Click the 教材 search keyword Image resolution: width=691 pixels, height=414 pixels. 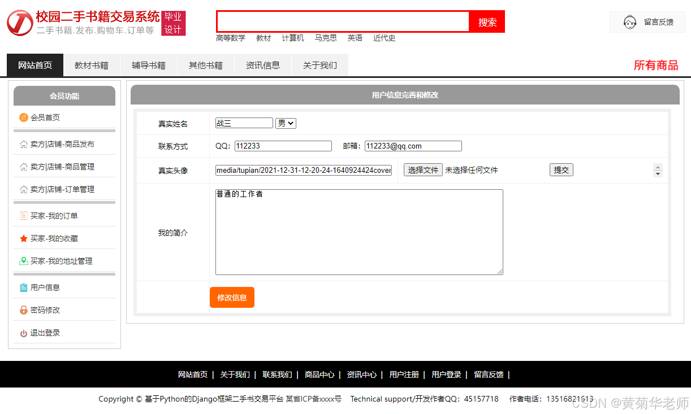pos(264,38)
